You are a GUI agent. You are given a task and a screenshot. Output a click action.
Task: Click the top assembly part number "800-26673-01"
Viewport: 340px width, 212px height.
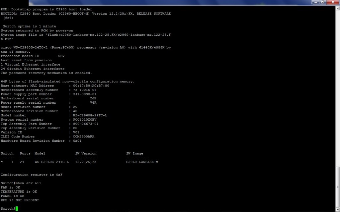point(86,124)
